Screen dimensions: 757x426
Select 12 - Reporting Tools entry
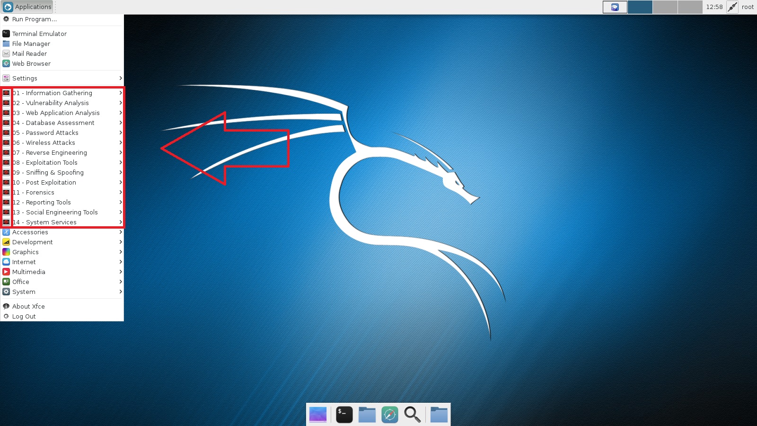(x=62, y=202)
